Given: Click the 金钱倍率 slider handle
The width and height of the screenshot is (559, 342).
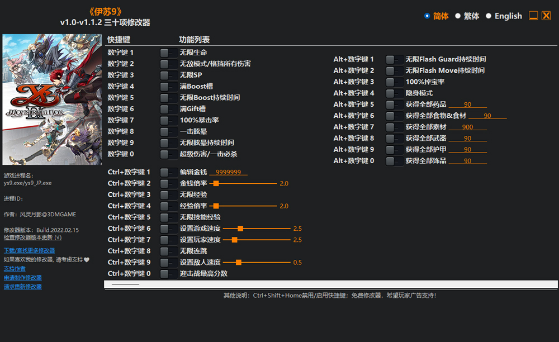Looking at the screenshot, I should [x=216, y=183].
